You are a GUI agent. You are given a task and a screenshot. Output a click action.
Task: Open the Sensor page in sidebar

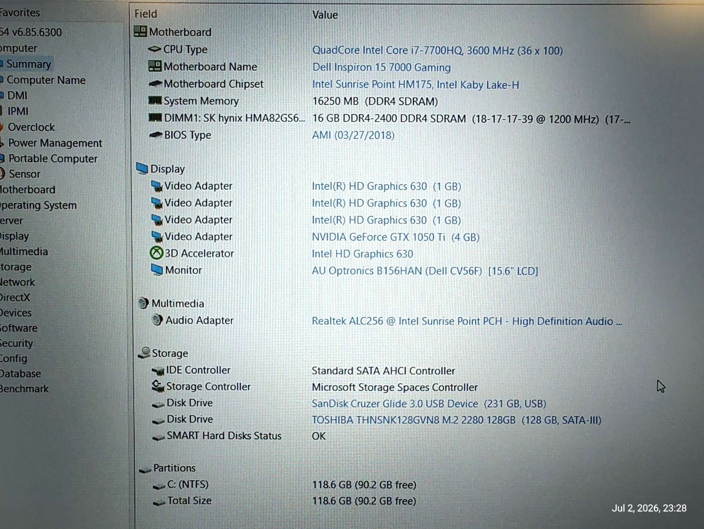coord(25,174)
